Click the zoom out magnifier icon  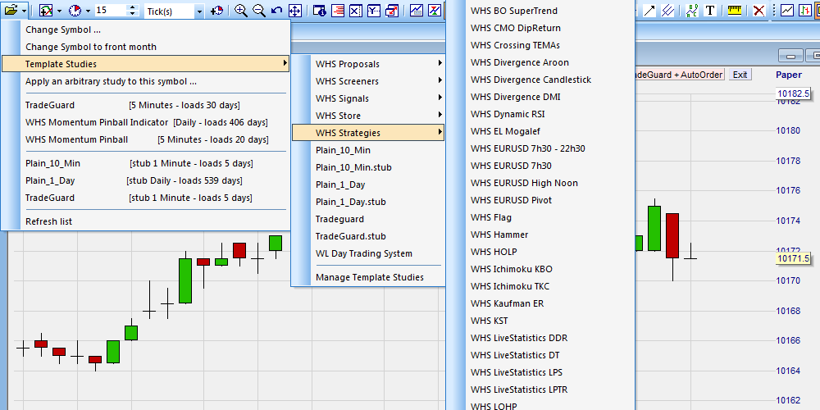(x=258, y=11)
